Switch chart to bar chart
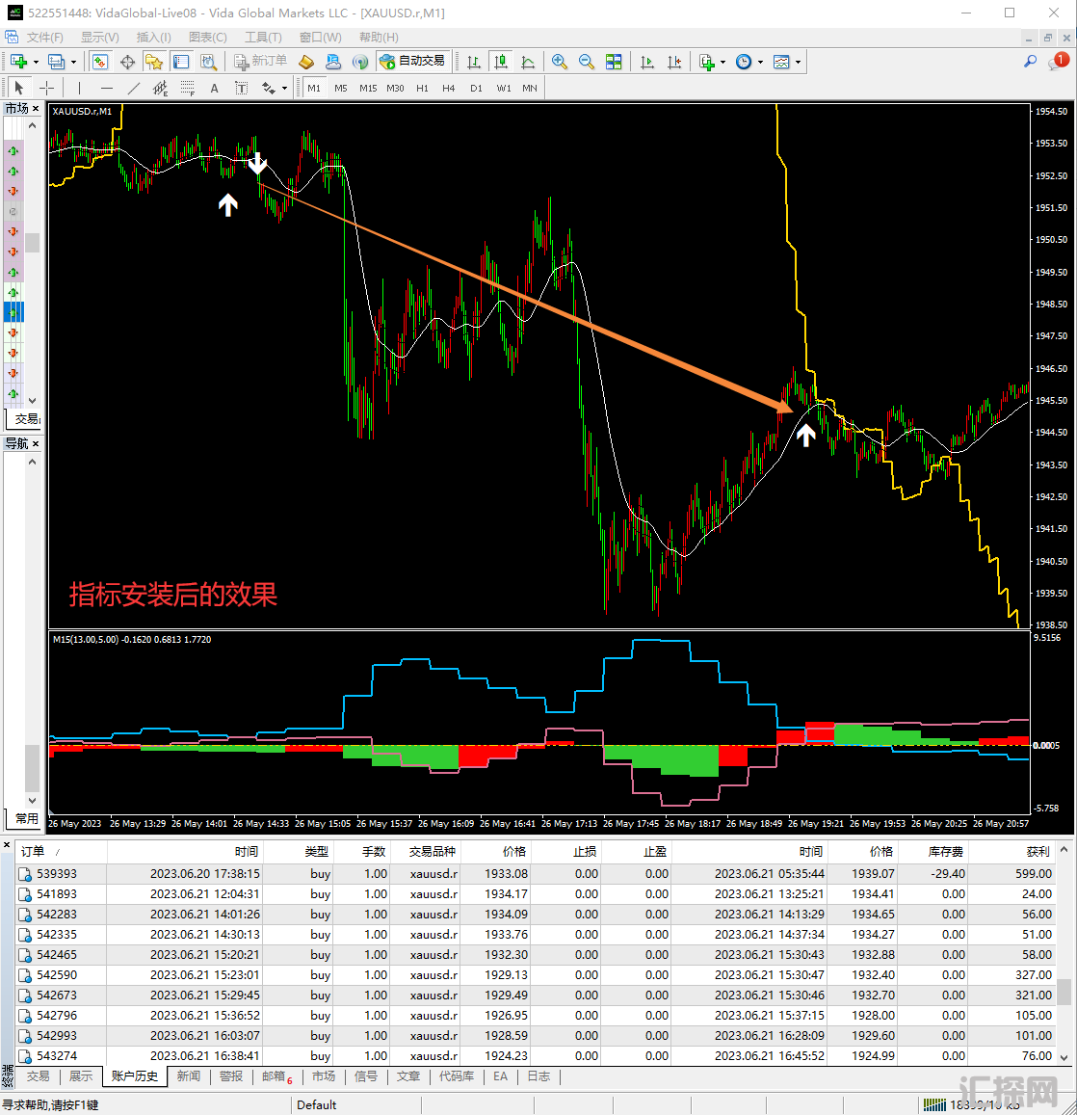The height and width of the screenshot is (1115, 1077). click(x=473, y=62)
